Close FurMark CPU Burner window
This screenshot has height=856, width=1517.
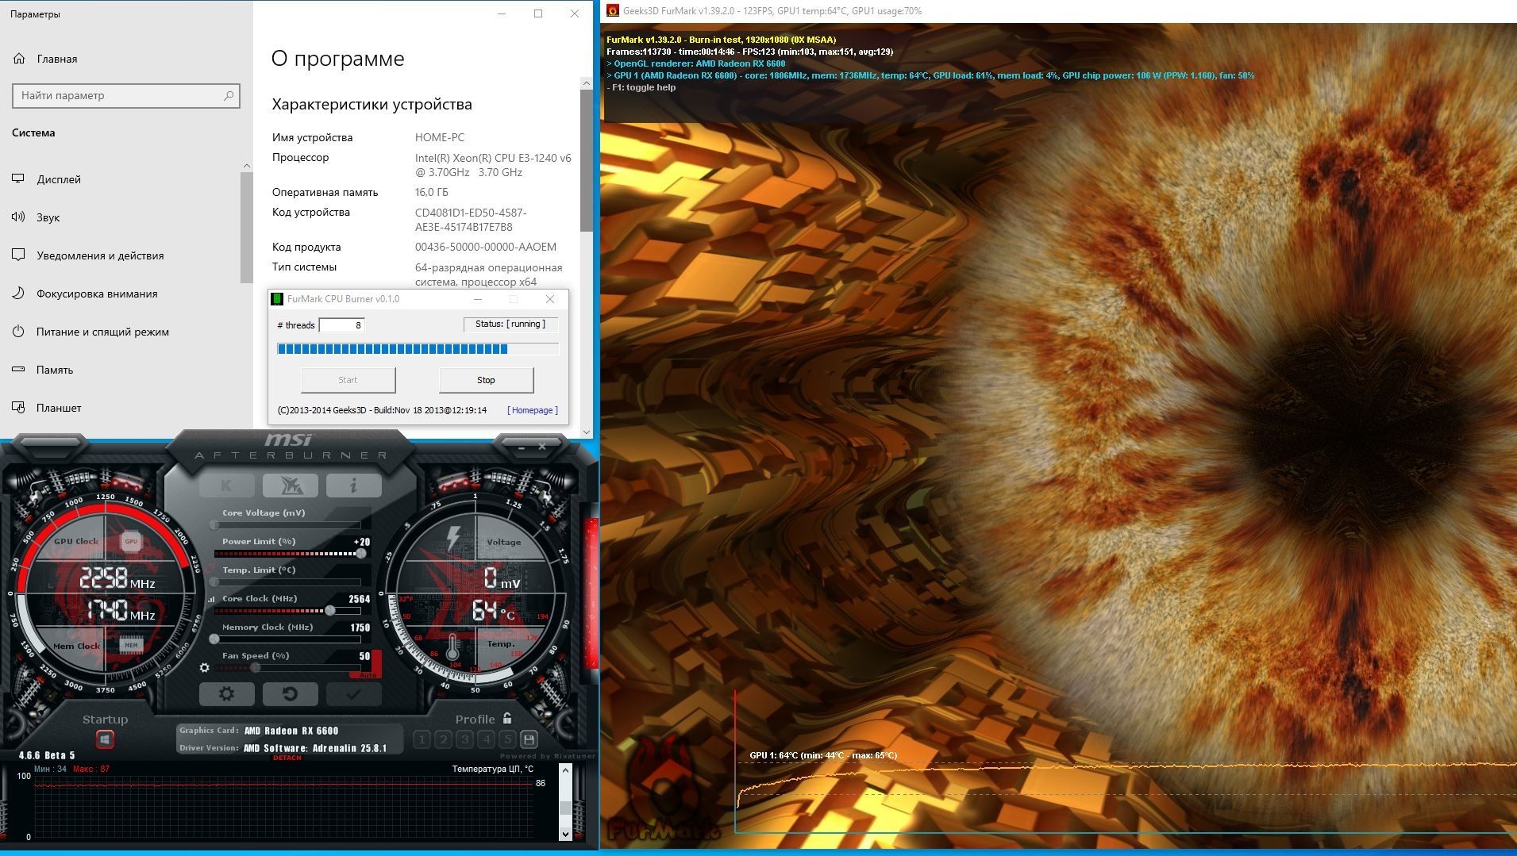(x=550, y=299)
